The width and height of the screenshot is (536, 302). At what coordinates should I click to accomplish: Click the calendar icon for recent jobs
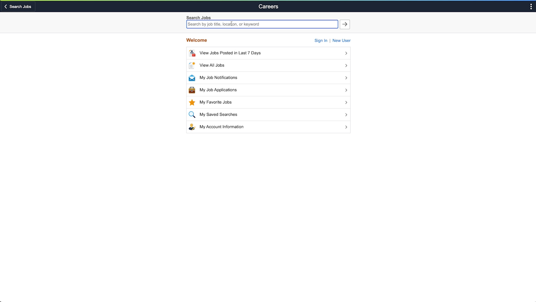point(192,53)
